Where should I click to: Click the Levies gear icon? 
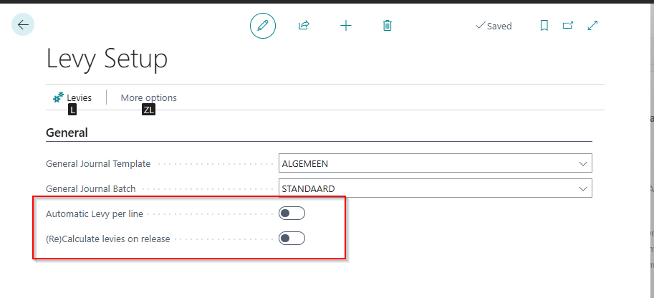pos(58,97)
